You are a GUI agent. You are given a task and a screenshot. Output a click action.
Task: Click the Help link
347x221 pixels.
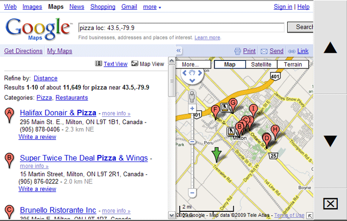tap(303, 7)
